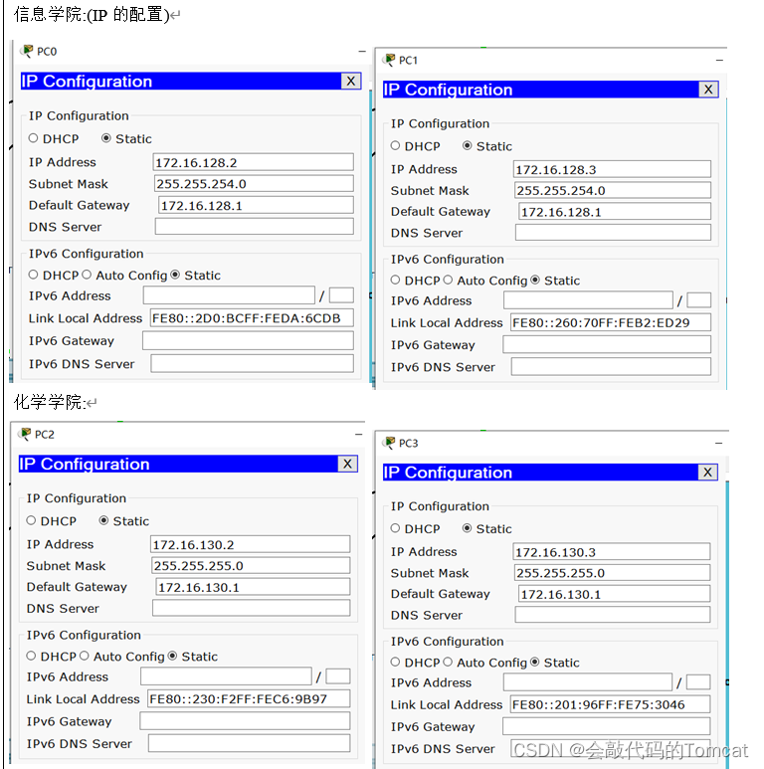The image size is (764, 769).
Task: Click PC3 IP Address field 172.16.130.3
Action: [x=612, y=552]
